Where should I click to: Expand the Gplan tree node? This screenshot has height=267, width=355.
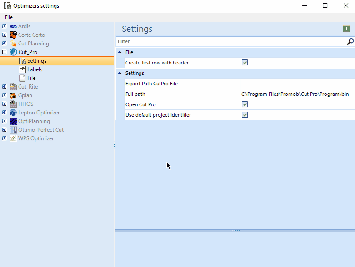(4, 95)
